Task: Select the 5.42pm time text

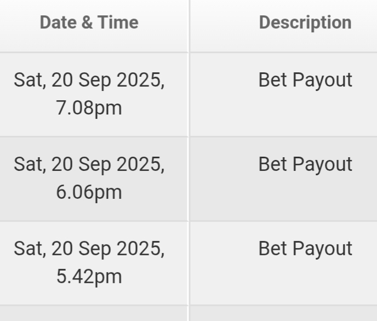Action: pyautogui.click(x=89, y=277)
